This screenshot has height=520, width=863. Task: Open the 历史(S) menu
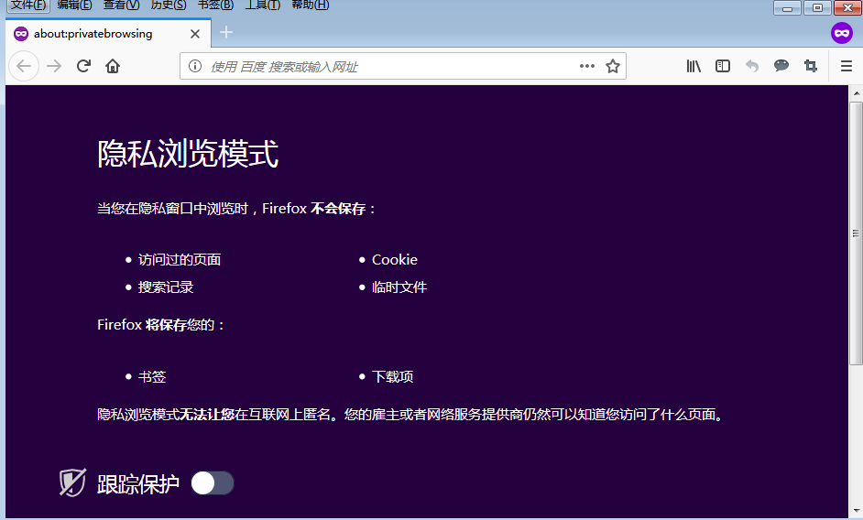coord(169,5)
